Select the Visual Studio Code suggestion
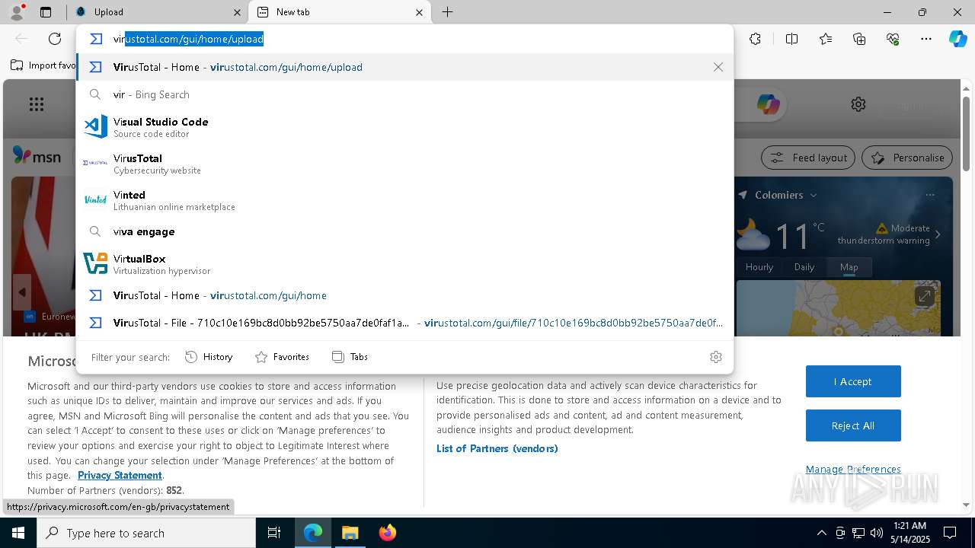 click(404, 127)
